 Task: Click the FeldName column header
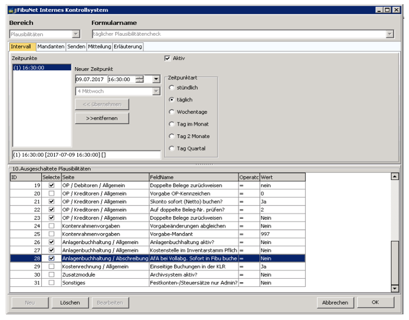[x=194, y=177]
